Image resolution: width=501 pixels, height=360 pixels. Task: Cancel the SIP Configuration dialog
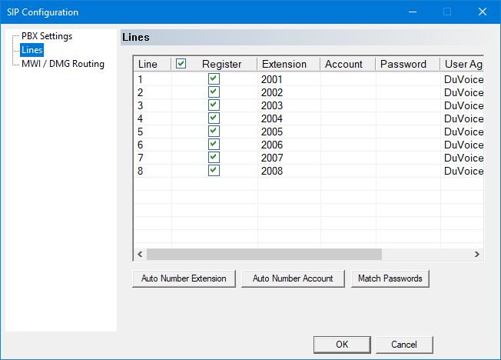pyautogui.click(x=403, y=344)
